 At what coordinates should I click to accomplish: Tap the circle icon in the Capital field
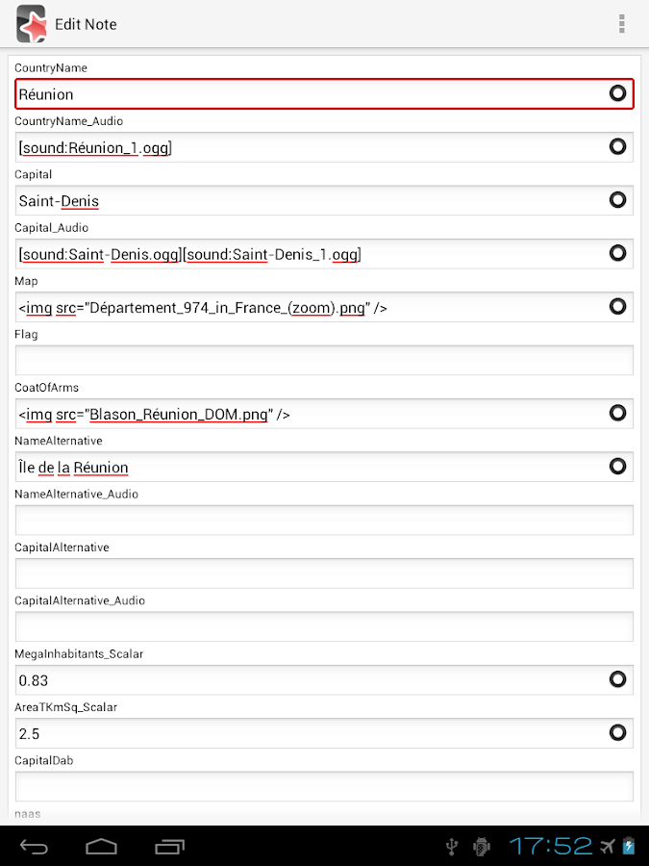pyautogui.click(x=618, y=200)
